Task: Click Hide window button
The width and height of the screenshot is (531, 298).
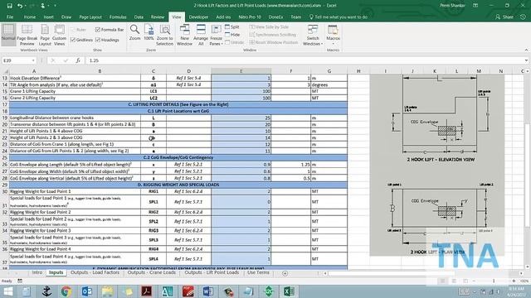Action: point(232,35)
